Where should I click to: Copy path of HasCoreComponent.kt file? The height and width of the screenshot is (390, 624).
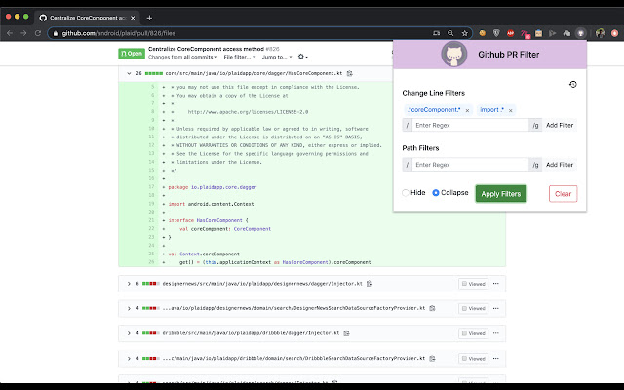[349, 73]
